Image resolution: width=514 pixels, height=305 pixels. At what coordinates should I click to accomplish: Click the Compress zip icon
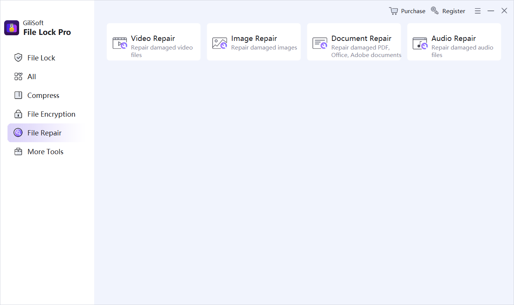point(18,95)
